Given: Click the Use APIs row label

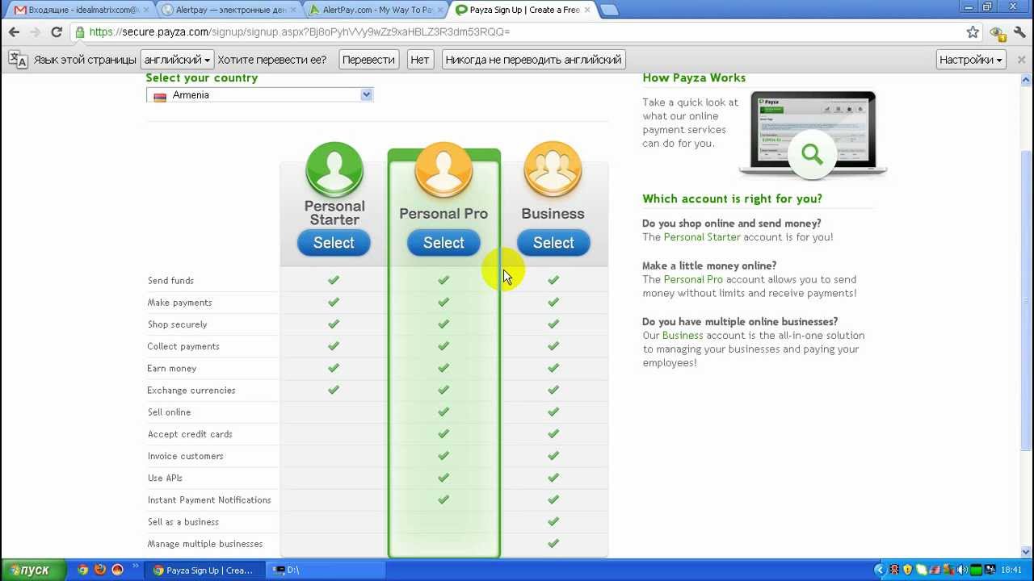Looking at the screenshot, I should [x=165, y=478].
